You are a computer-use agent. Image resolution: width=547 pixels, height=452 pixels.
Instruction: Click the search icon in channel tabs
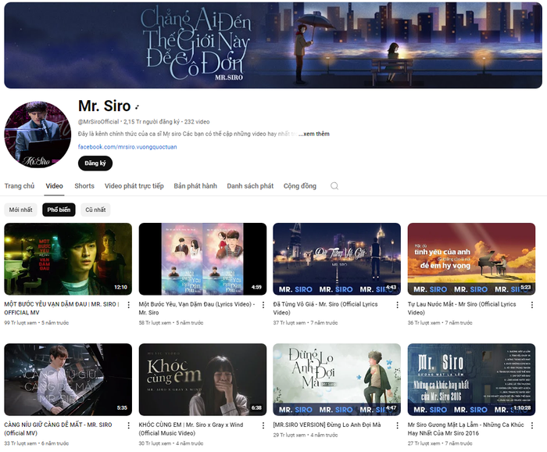tap(334, 186)
